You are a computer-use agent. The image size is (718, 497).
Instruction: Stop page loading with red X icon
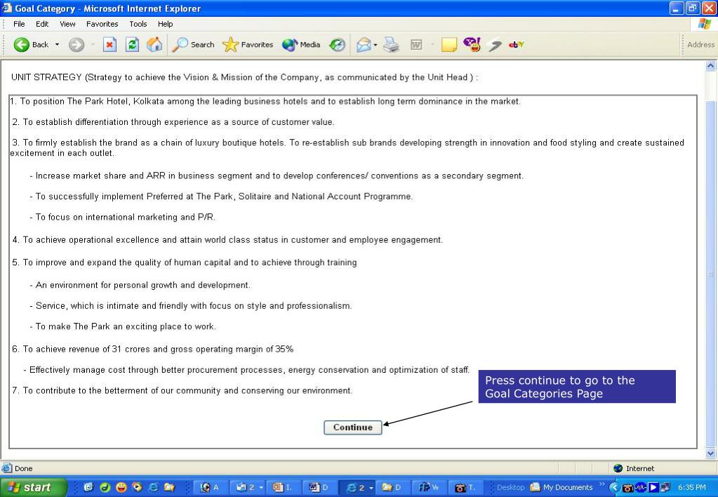(109, 44)
